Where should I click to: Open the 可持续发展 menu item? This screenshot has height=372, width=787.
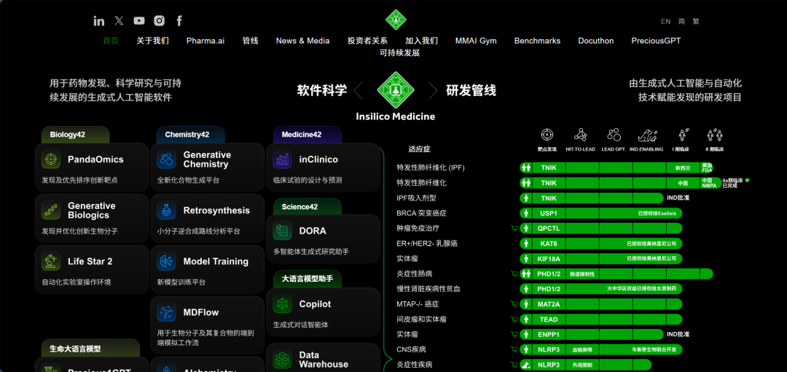click(399, 52)
